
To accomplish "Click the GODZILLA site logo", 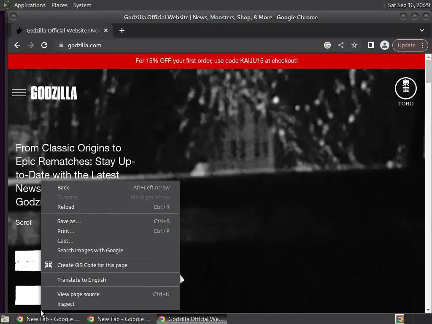I will click(54, 93).
